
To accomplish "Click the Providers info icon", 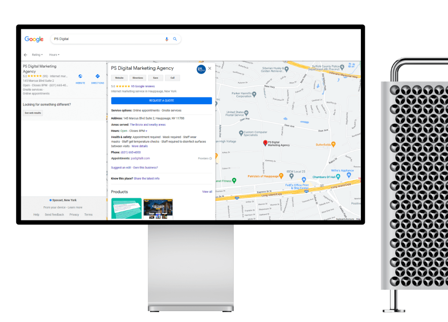I will click(210, 158).
